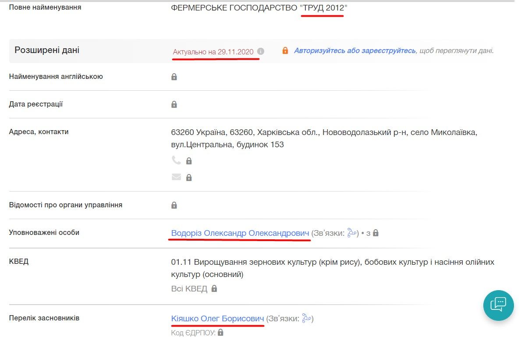Click orange lock icon before Авторизуйтесь

pos(285,50)
